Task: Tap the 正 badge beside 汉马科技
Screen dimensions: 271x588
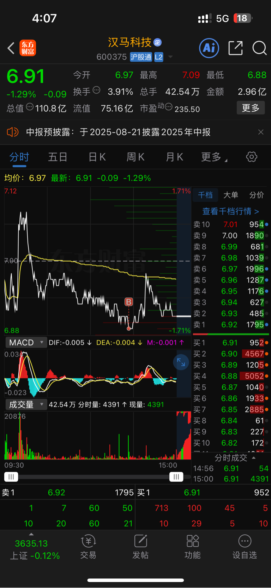Action: point(157,42)
